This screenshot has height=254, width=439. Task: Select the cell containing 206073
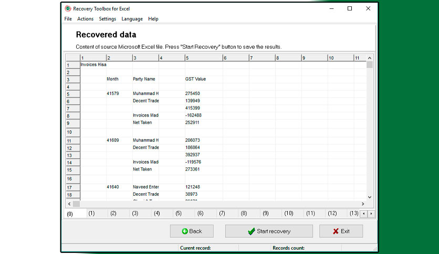point(204,141)
